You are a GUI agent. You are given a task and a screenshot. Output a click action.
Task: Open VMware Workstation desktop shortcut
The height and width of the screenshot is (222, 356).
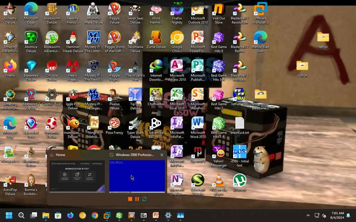pos(260,13)
